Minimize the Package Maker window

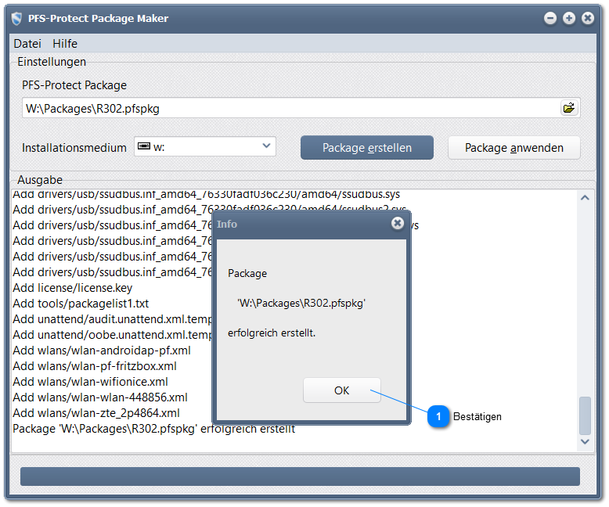[550, 18]
